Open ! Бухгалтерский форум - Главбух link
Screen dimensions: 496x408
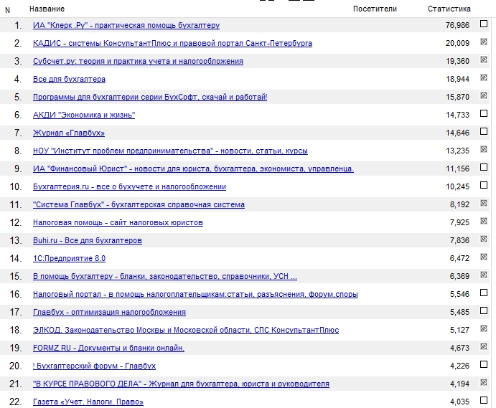(94, 366)
